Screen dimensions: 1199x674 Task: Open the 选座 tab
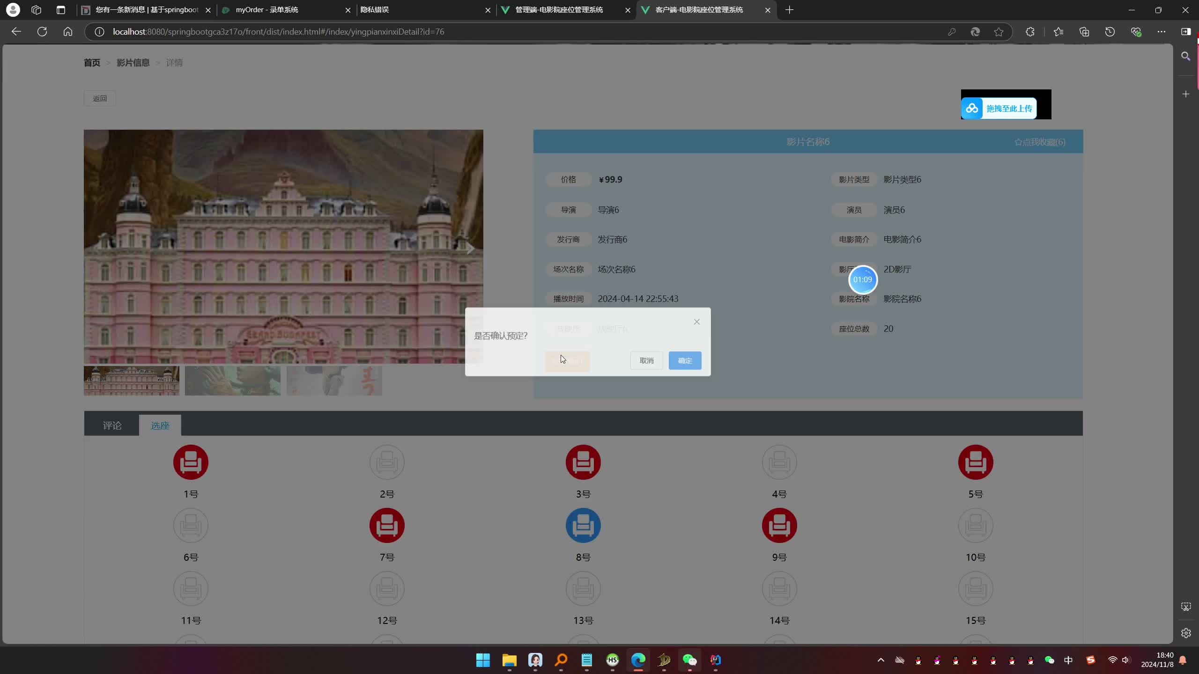click(x=160, y=425)
